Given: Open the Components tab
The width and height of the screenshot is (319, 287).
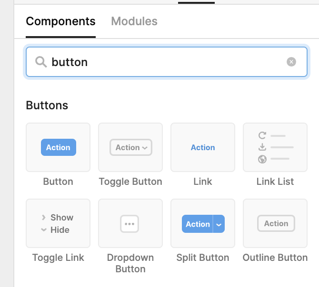Looking at the screenshot, I should (60, 21).
